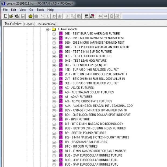Collapse the Future Products tree node
The image size is (167, 167).
pyautogui.click(x=47, y=29)
